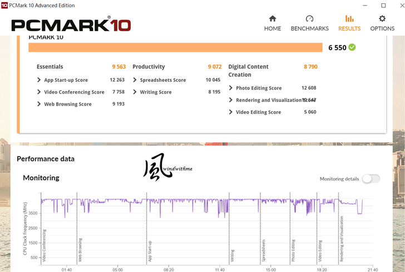This screenshot has height=272, width=405.
Task: Click the Web Browsing Score label
Action: [68, 104]
